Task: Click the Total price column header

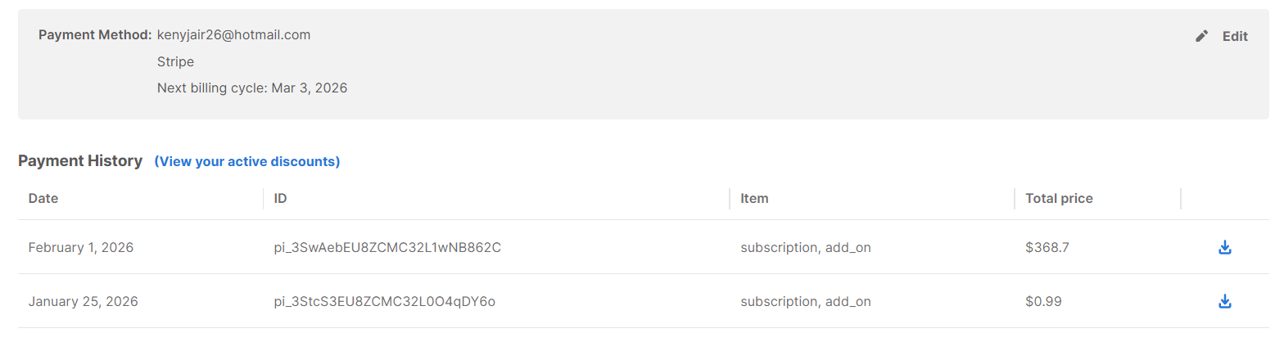Action: tap(1059, 198)
